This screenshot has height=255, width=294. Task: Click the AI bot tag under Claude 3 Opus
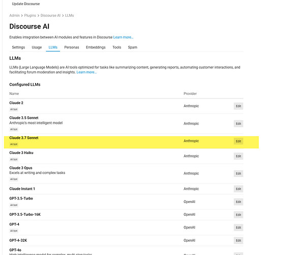(x=14, y=179)
